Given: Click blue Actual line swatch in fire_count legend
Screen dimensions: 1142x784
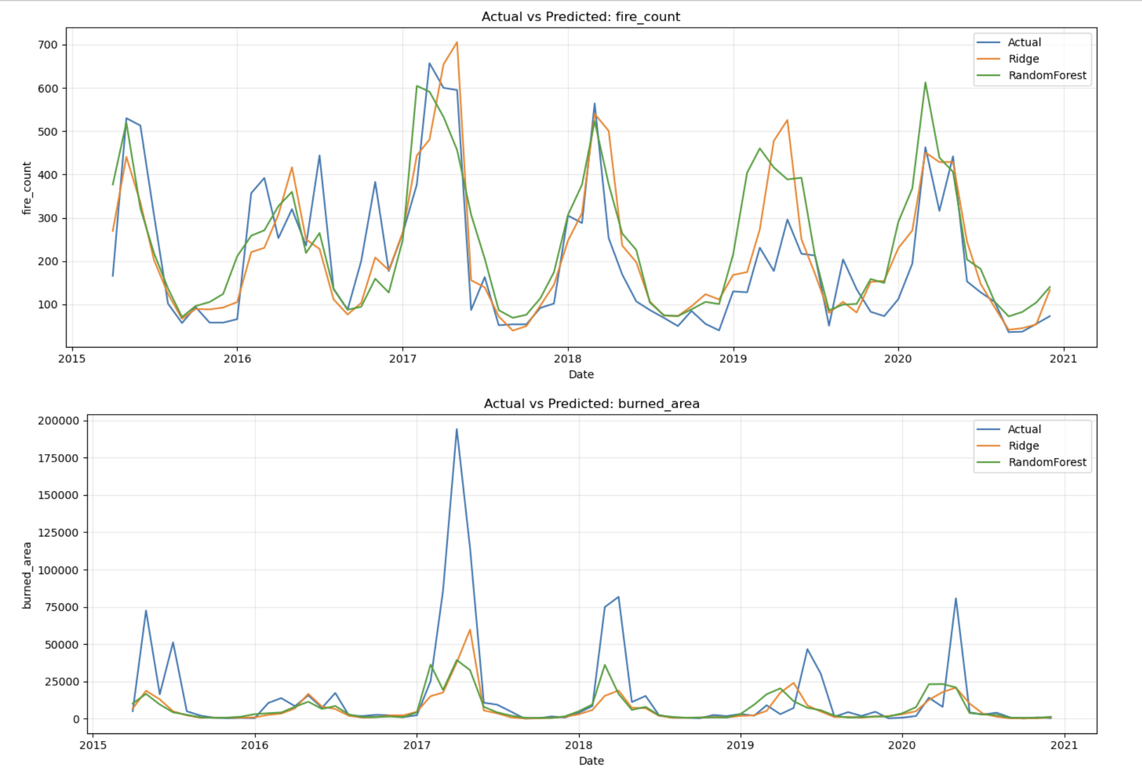Looking at the screenshot, I should coord(988,42).
